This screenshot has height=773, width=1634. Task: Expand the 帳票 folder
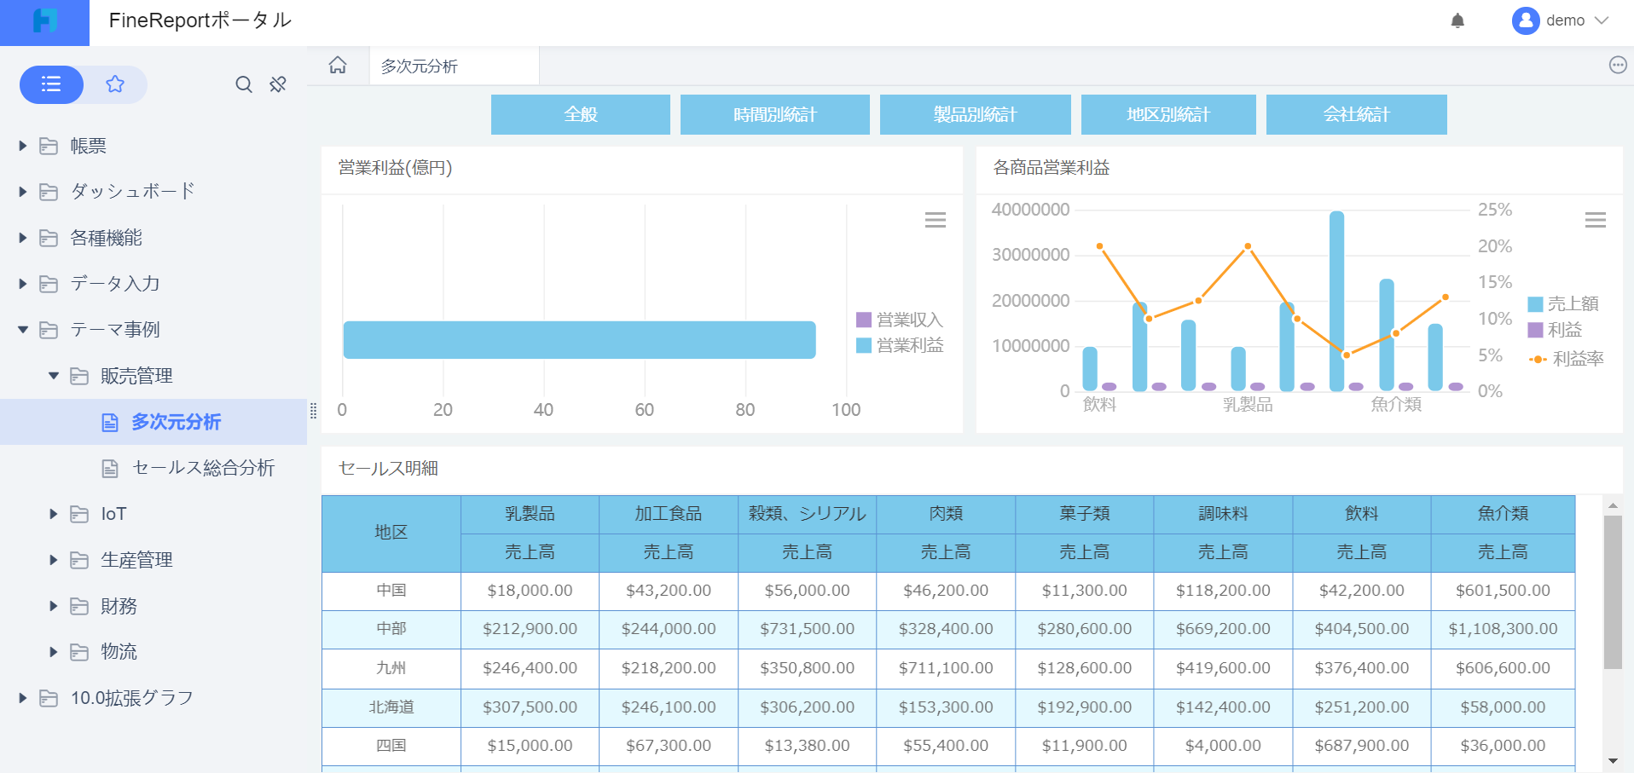[x=23, y=146]
